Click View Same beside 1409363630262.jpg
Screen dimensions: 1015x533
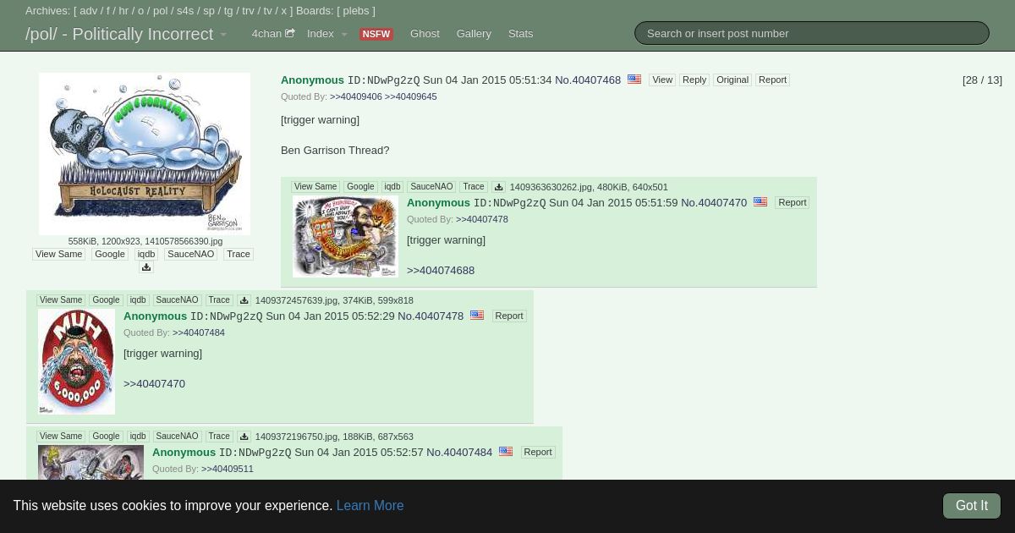315,187
